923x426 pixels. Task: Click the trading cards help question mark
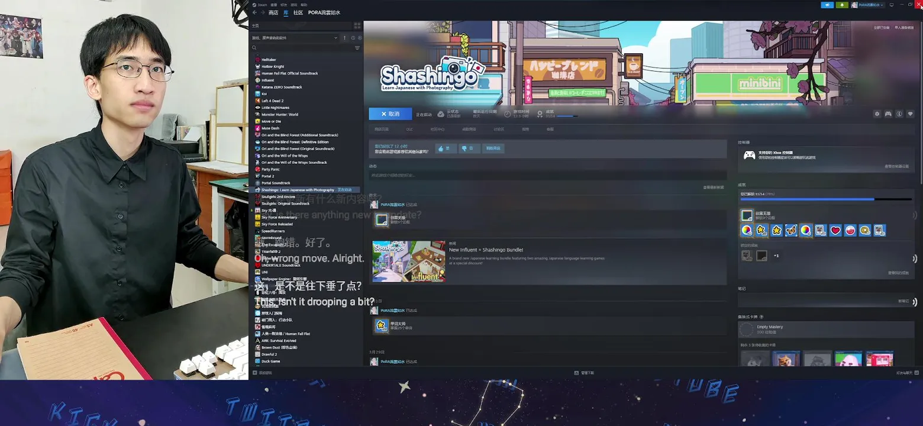tap(761, 317)
